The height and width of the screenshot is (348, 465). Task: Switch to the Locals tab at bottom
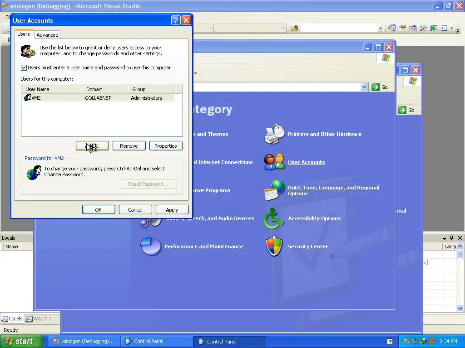click(x=12, y=319)
